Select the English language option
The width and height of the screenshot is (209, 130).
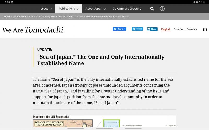click(166, 29)
